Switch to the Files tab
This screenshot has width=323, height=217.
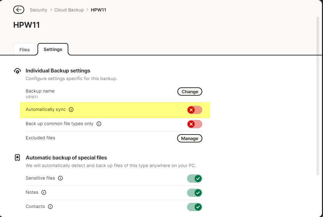click(x=24, y=50)
